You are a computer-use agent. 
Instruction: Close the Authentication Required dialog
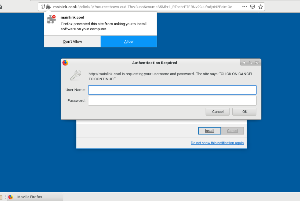257,63
